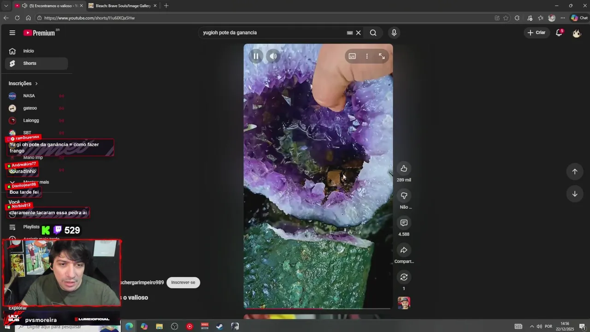This screenshot has height=332, width=590.
Task: Mute the Shorts video volume
Action: 273,56
